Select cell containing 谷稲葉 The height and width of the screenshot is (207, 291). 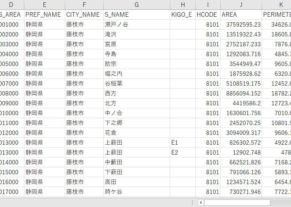coord(137,83)
